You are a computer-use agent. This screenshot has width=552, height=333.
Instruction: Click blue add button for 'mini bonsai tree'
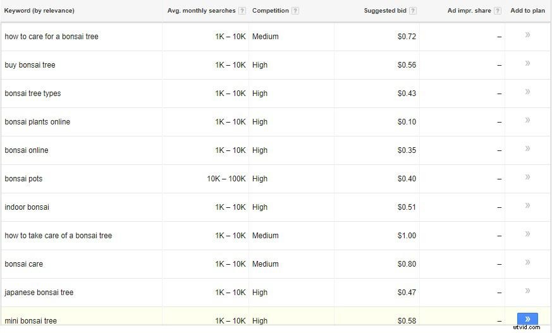[527, 320]
